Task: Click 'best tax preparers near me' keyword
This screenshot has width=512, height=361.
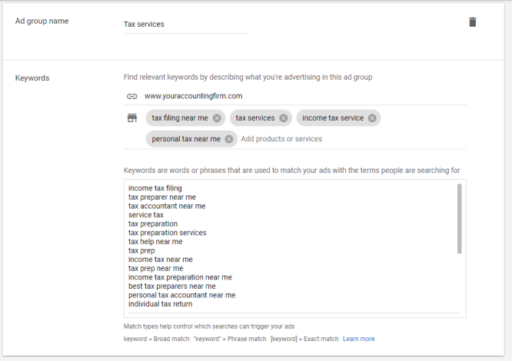Action: tap(171, 286)
